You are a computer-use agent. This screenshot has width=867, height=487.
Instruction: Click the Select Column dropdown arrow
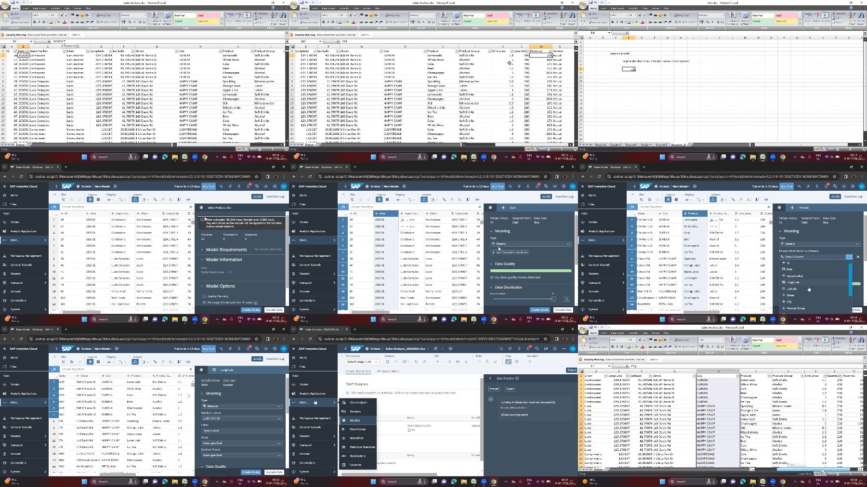click(x=849, y=257)
